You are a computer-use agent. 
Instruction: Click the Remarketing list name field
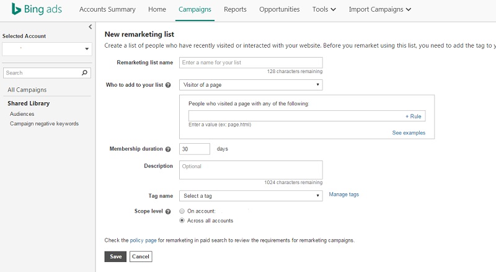pos(251,63)
